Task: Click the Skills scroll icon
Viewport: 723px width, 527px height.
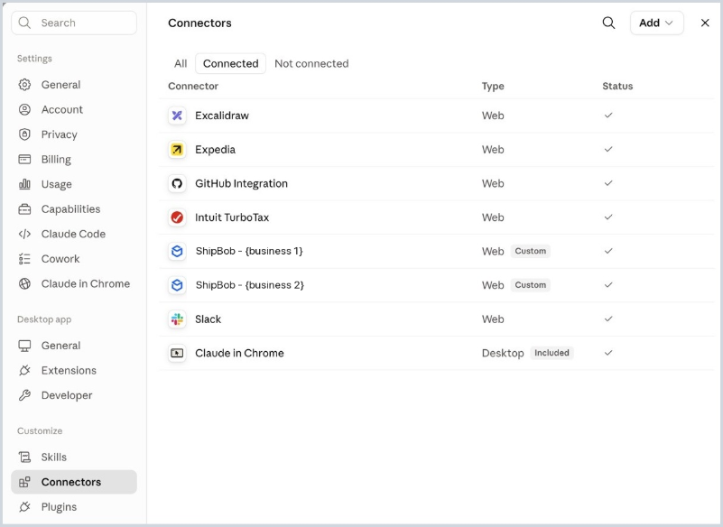Action: pos(24,457)
